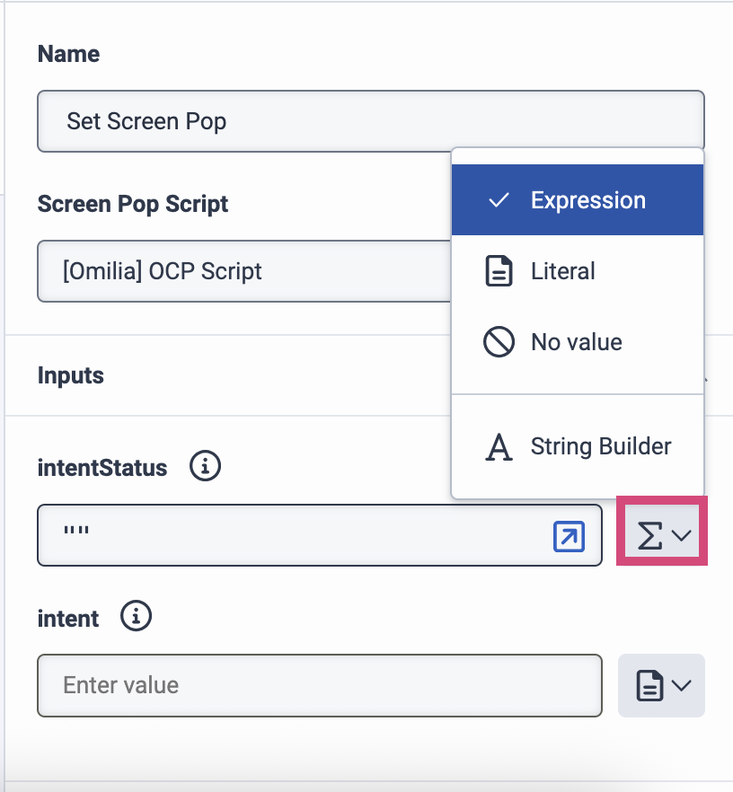Click the checkmark beside Expression
Screen dimensions: 733x792
[x=499, y=200]
